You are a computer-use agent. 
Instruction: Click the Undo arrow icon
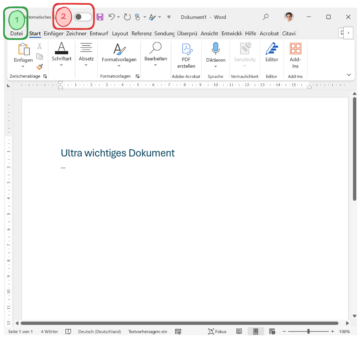111,17
